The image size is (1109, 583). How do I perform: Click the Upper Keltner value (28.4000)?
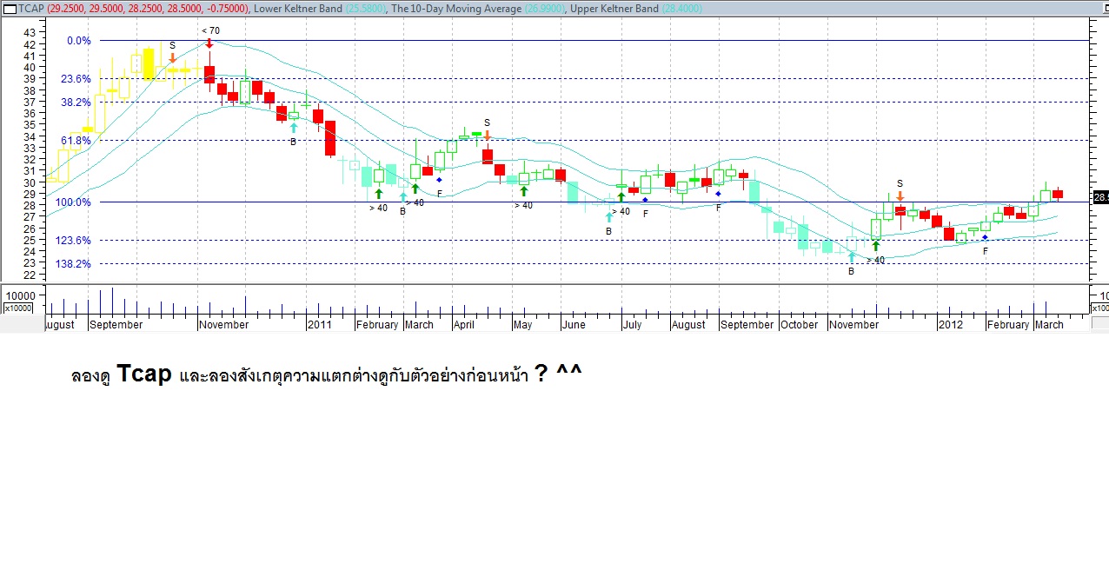[x=683, y=9]
